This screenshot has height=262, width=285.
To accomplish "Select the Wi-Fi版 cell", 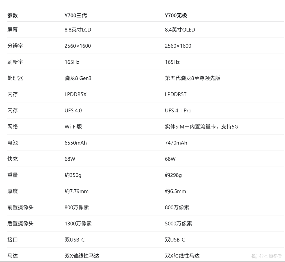I will point(73,127).
